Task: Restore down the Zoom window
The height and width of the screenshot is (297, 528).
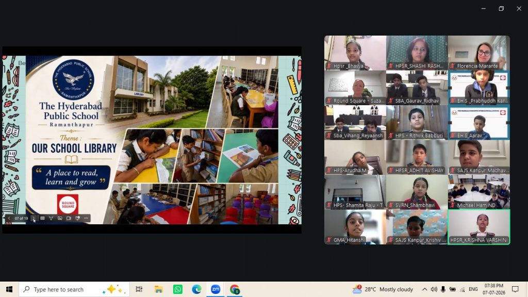Action: [501, 8]
